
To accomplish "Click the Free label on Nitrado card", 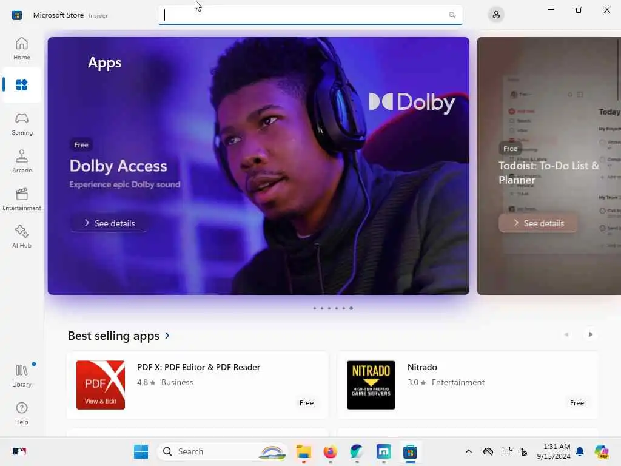I will click(577, 403).
